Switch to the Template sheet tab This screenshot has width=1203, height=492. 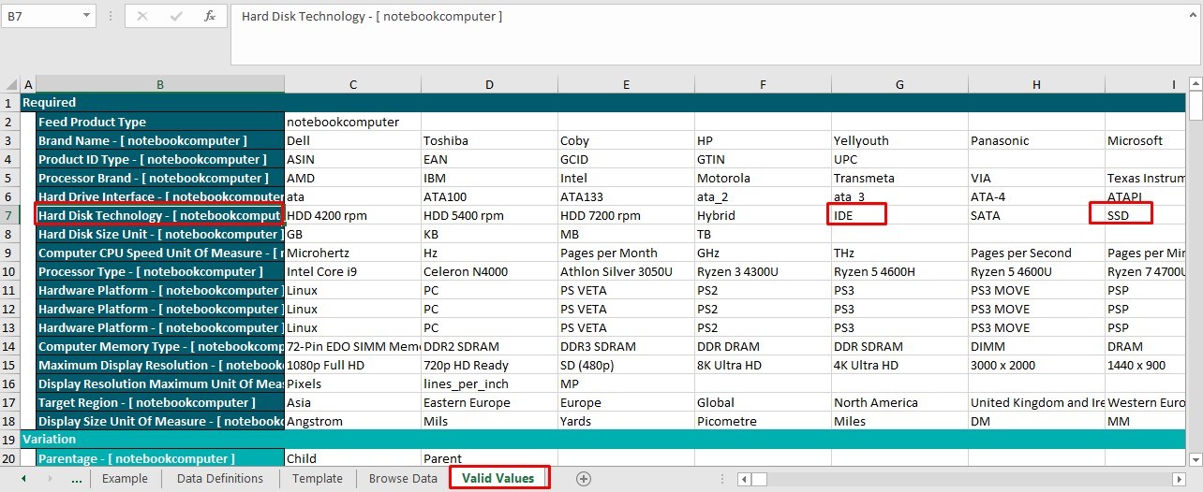pos(317,479)
